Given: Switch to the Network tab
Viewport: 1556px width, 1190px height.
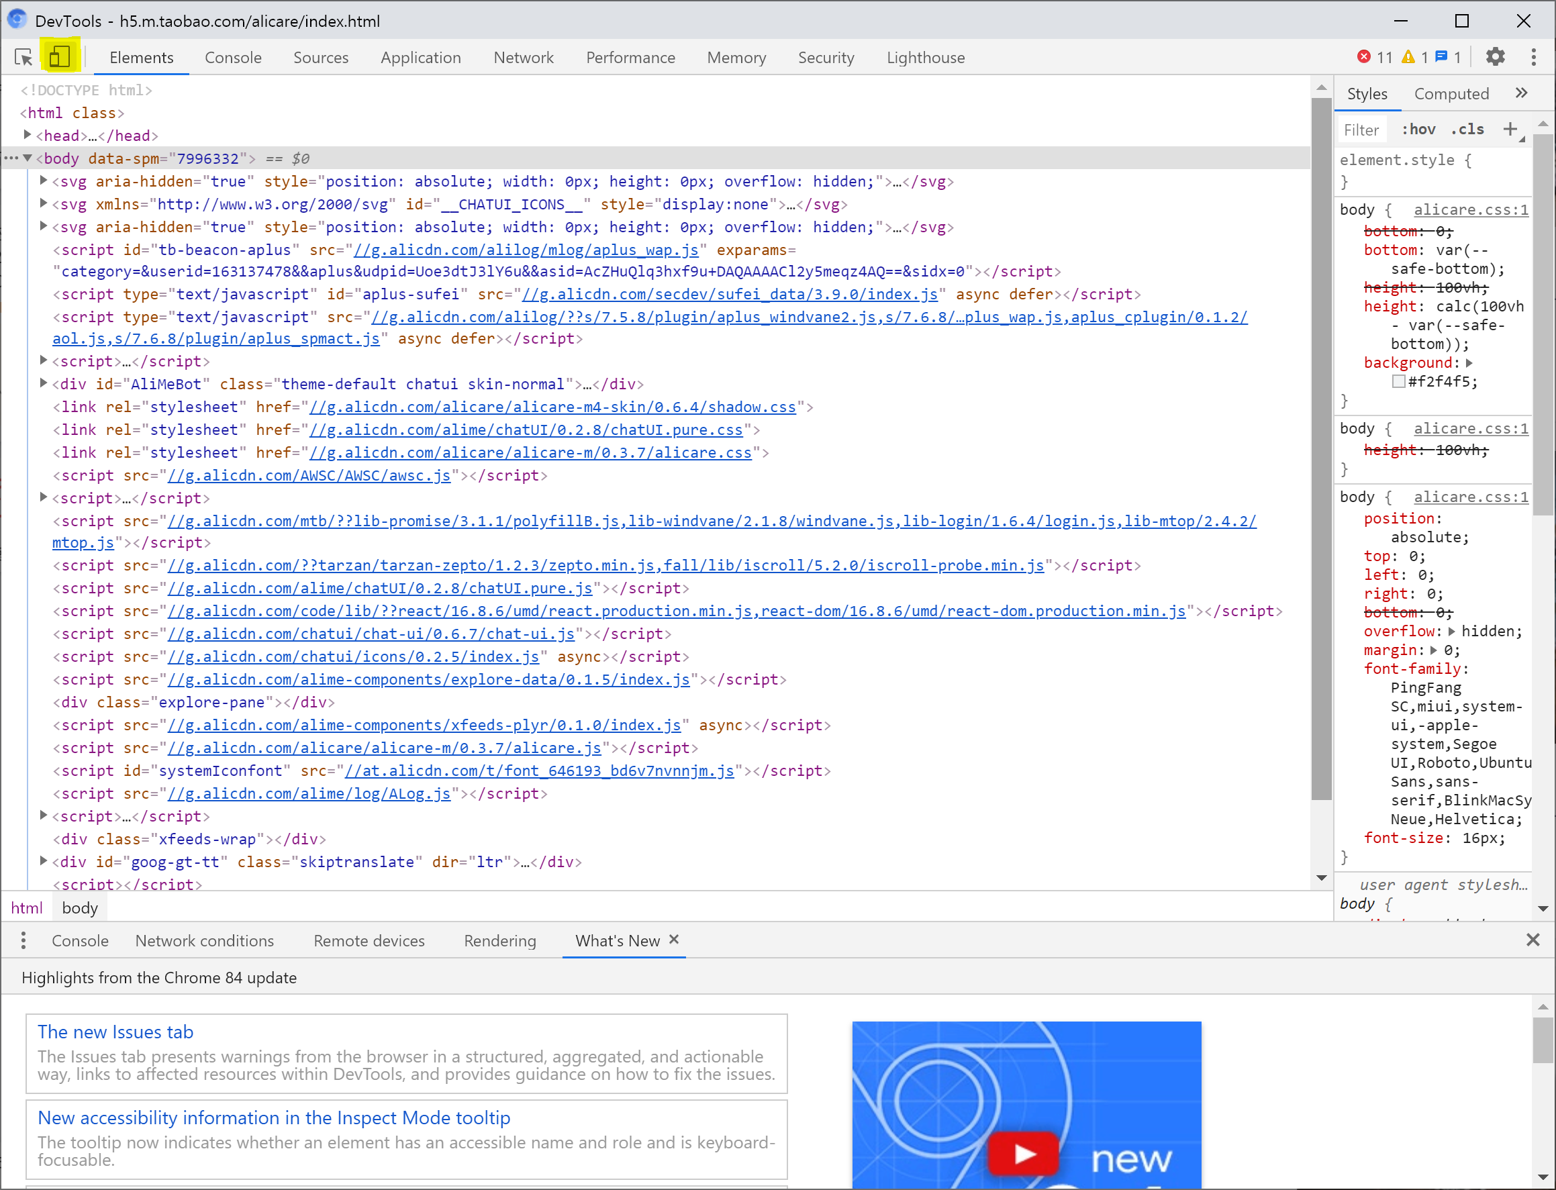Looking at the screenshot, I should (524, 57).
